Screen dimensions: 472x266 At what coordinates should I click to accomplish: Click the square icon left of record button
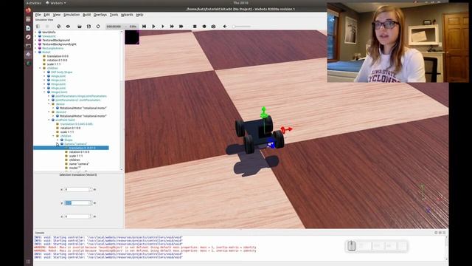point(195,27)
